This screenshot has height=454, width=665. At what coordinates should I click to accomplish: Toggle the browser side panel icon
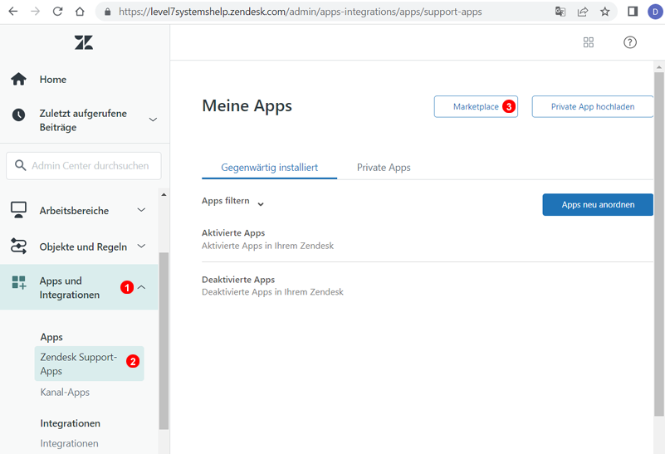633,12
